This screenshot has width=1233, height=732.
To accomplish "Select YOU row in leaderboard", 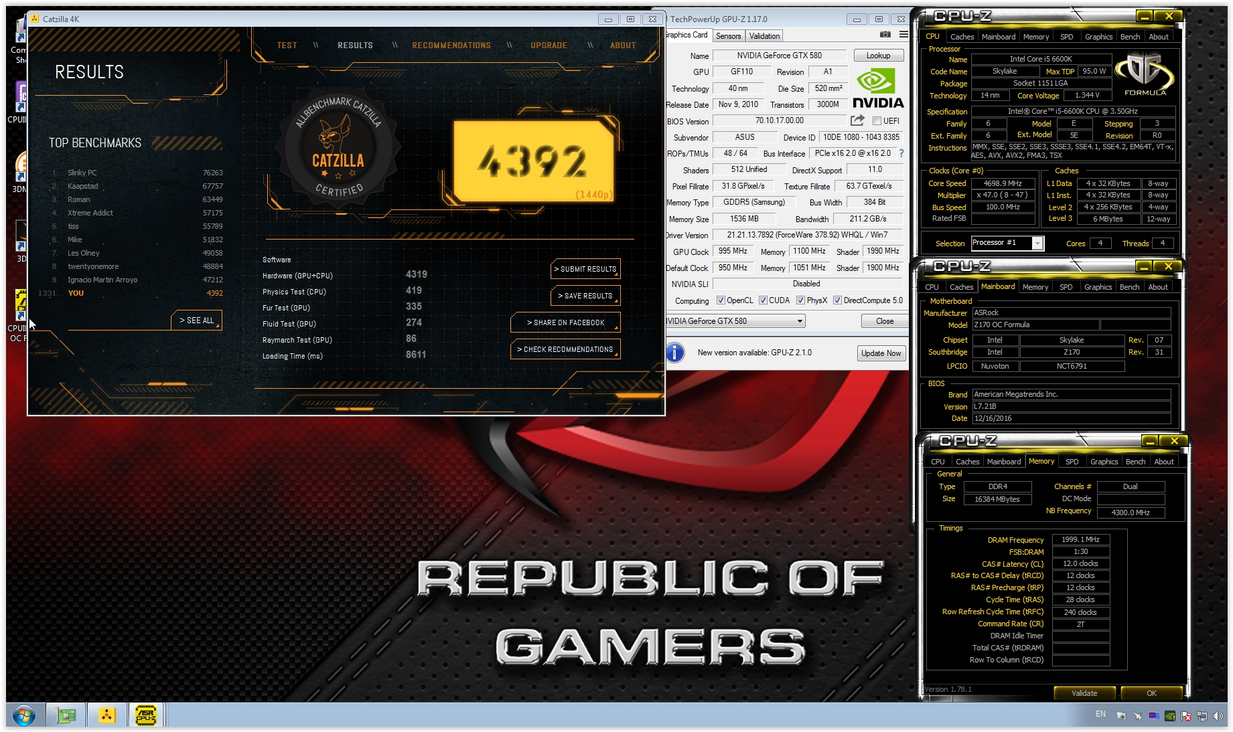I will click(x=131, y=293).
